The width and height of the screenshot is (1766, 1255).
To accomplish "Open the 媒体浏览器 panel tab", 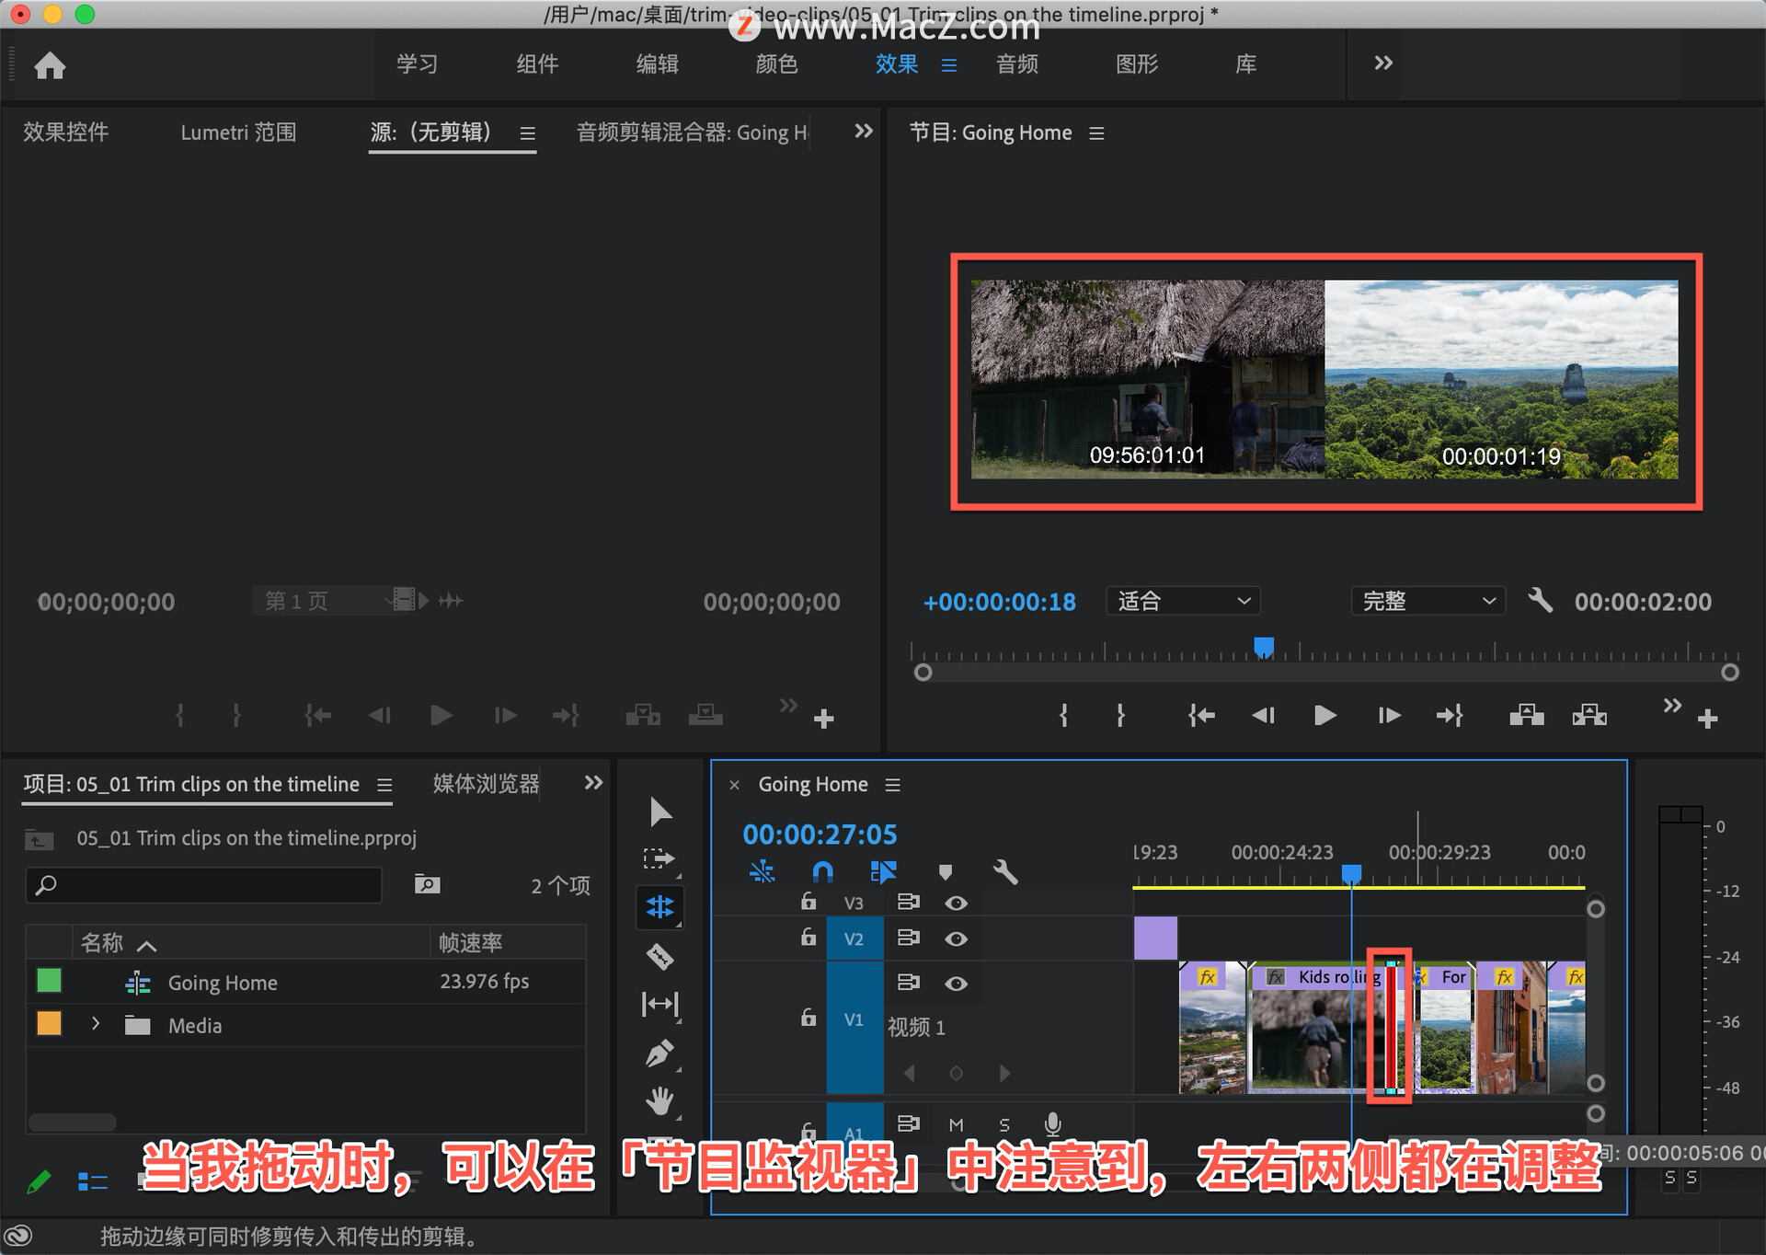I will [x=486, y=784].
